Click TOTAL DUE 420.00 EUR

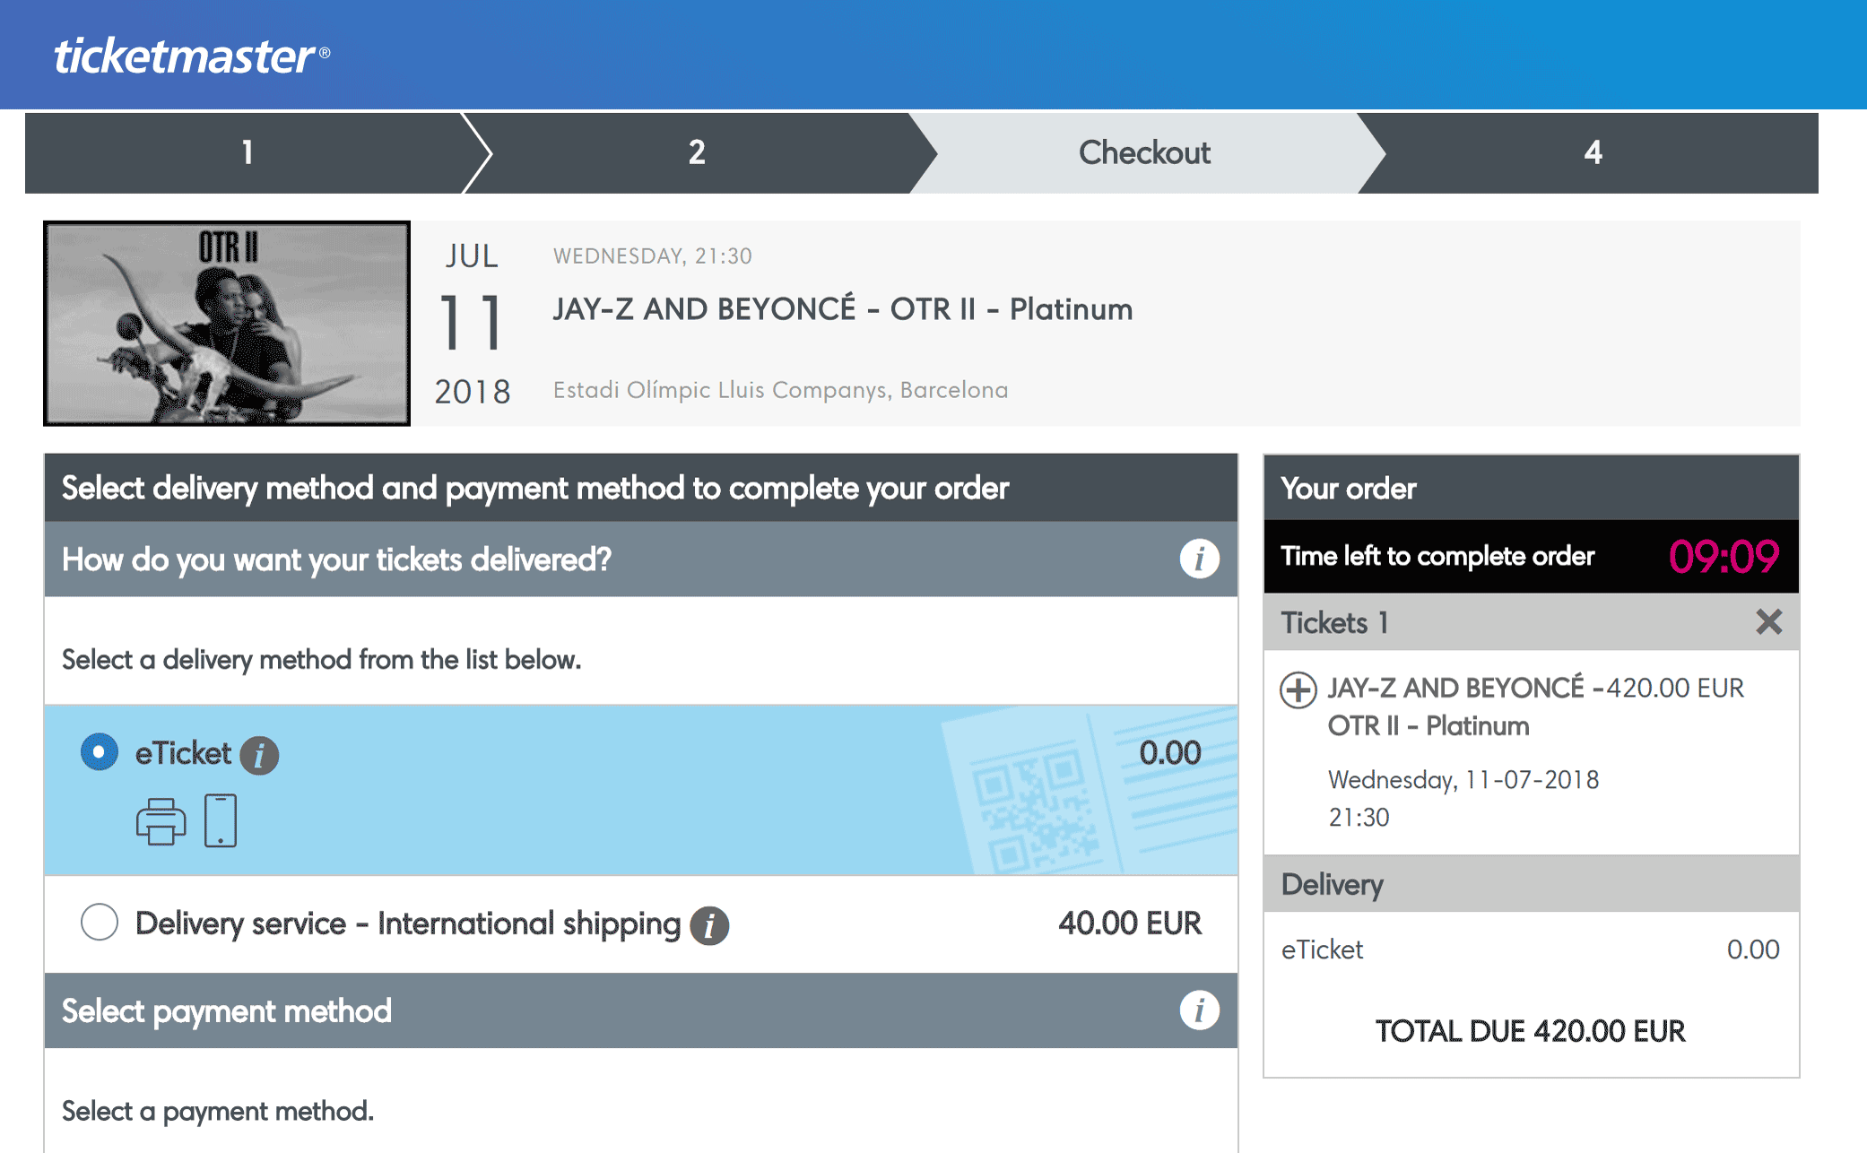[x=1531, y=1031]
